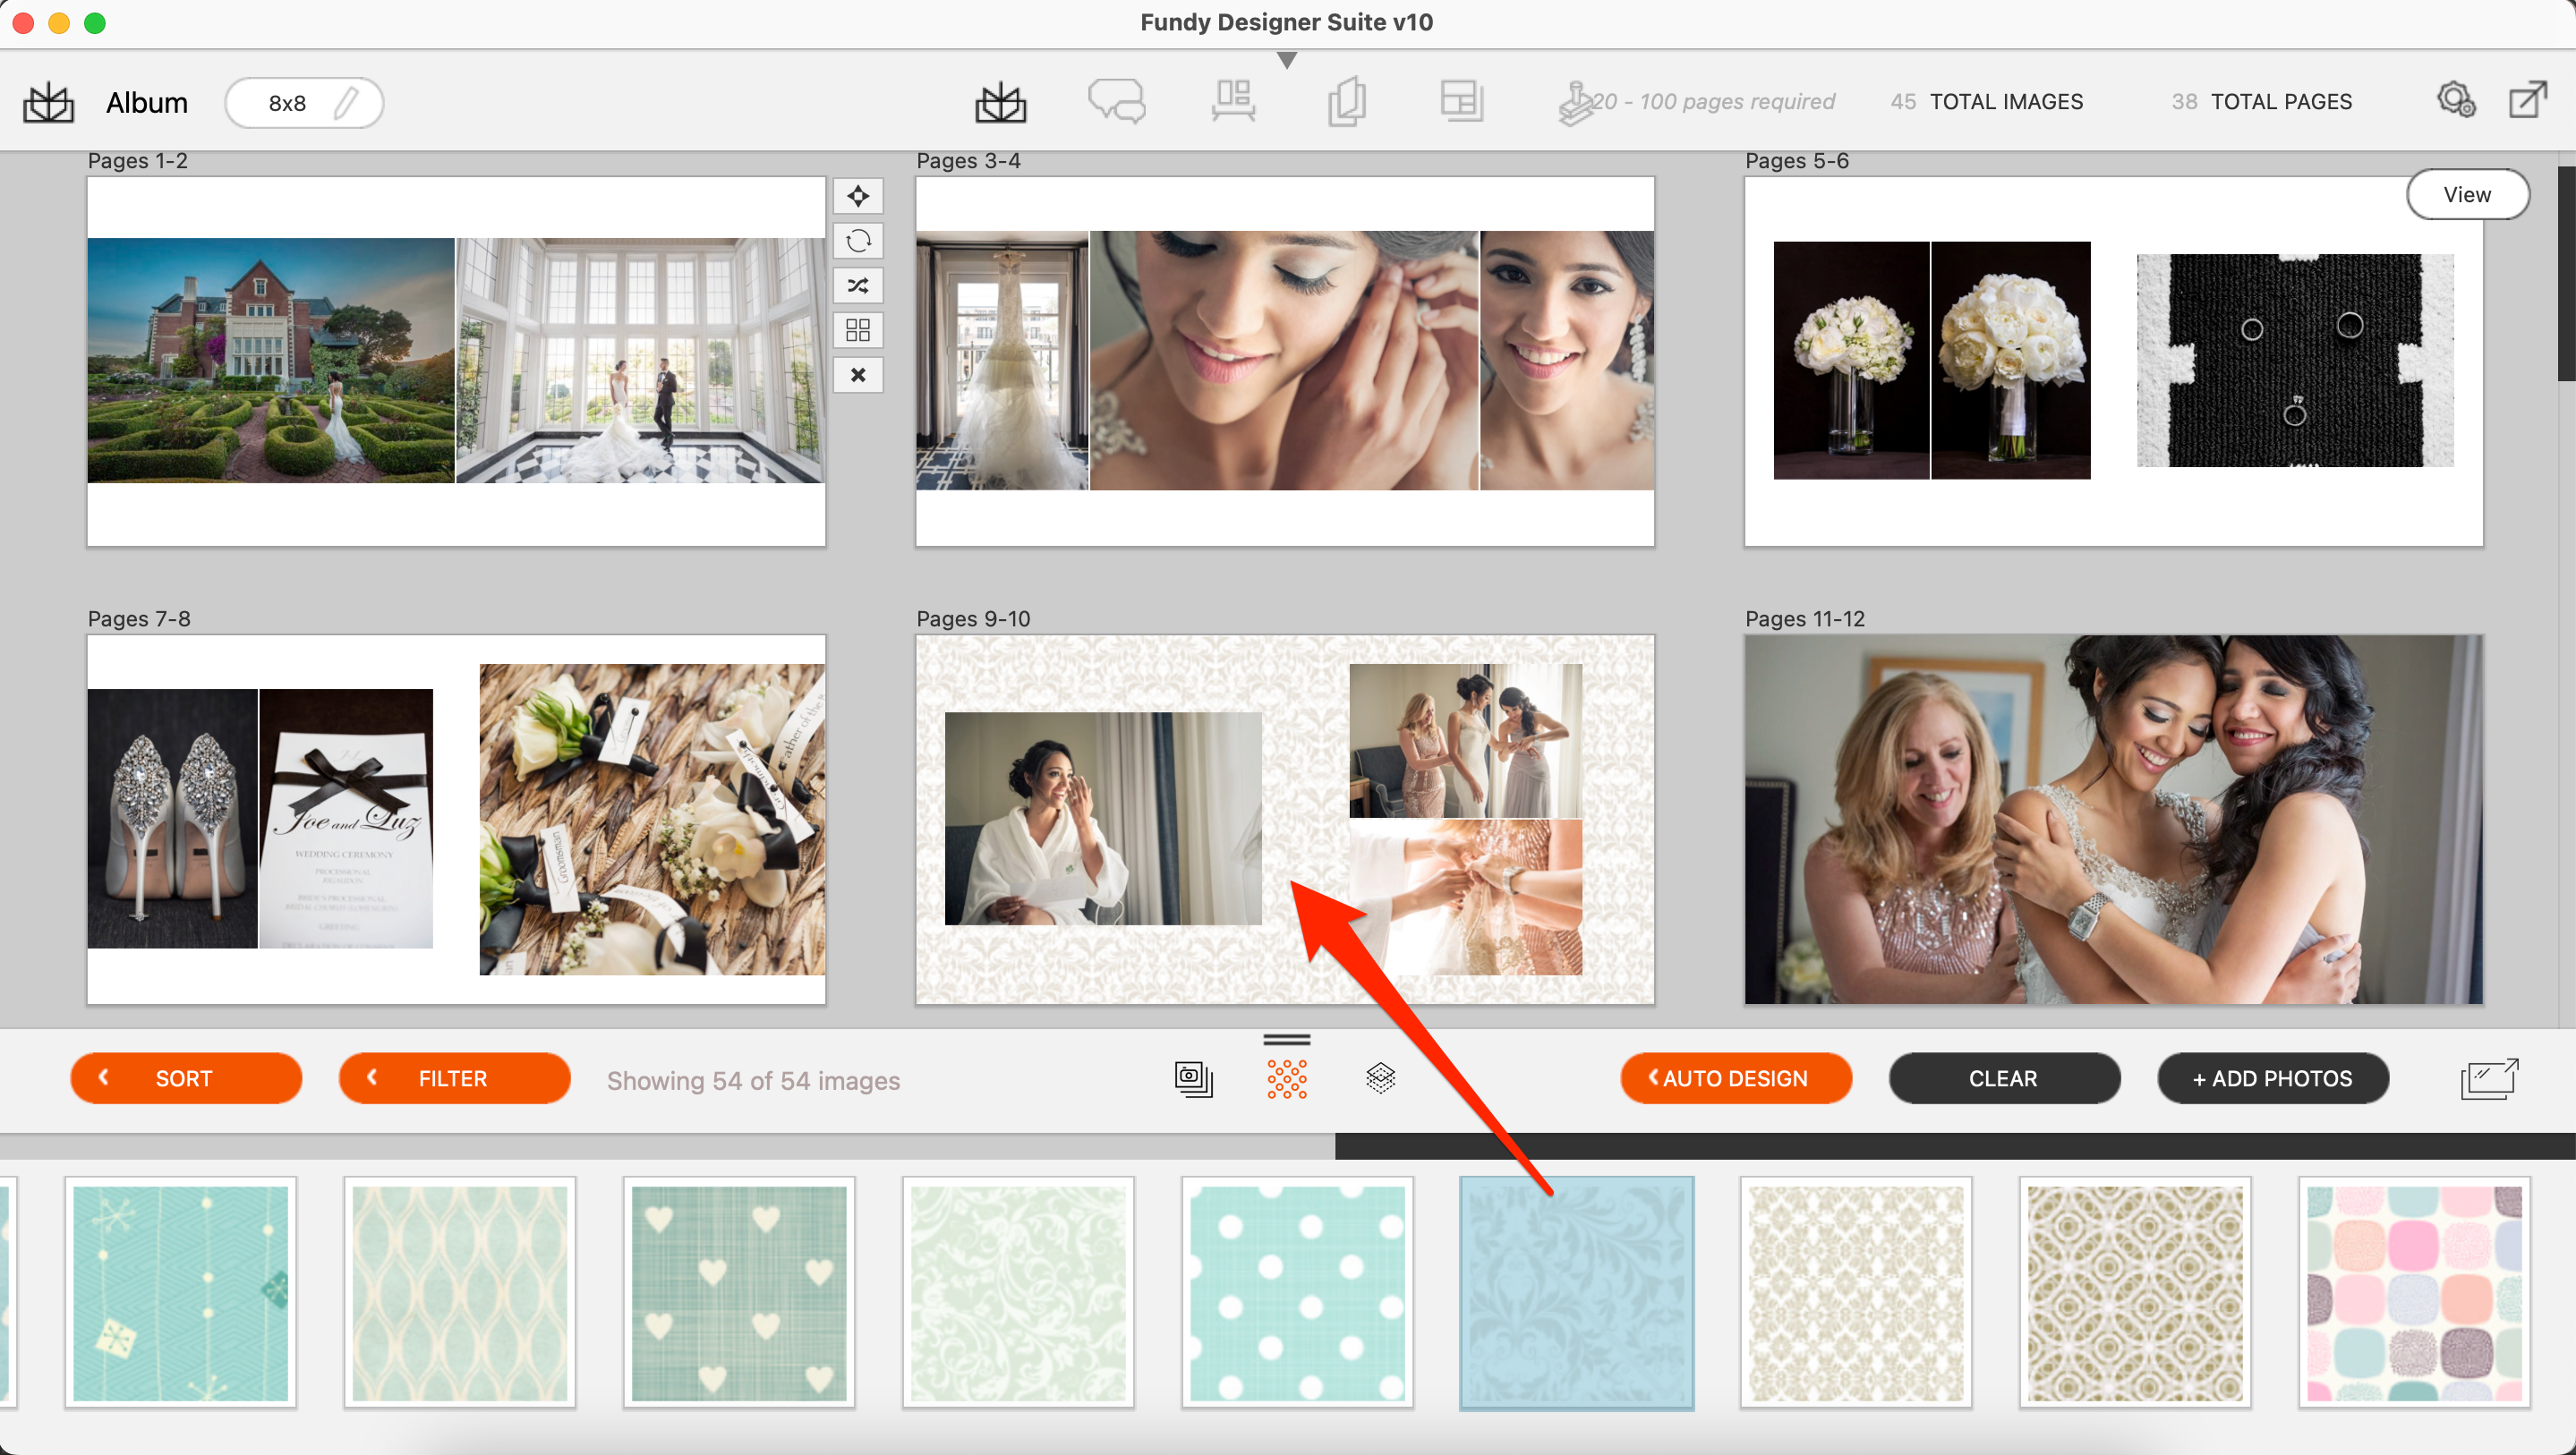Select the shuffle/randomize layout icon

(x=858, y=288)
